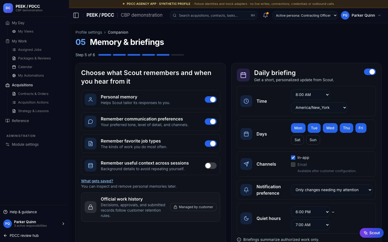Screen dimensions: 388x242
Task: Click the Module settings sliders icon
Action: 8,144
